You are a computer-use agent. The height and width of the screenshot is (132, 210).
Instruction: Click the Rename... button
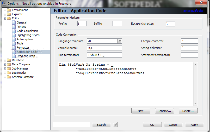coord(164,111)
